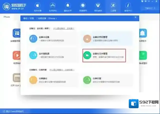
Task: Open the App Store apps and games tab
Action: coord(53,7)
